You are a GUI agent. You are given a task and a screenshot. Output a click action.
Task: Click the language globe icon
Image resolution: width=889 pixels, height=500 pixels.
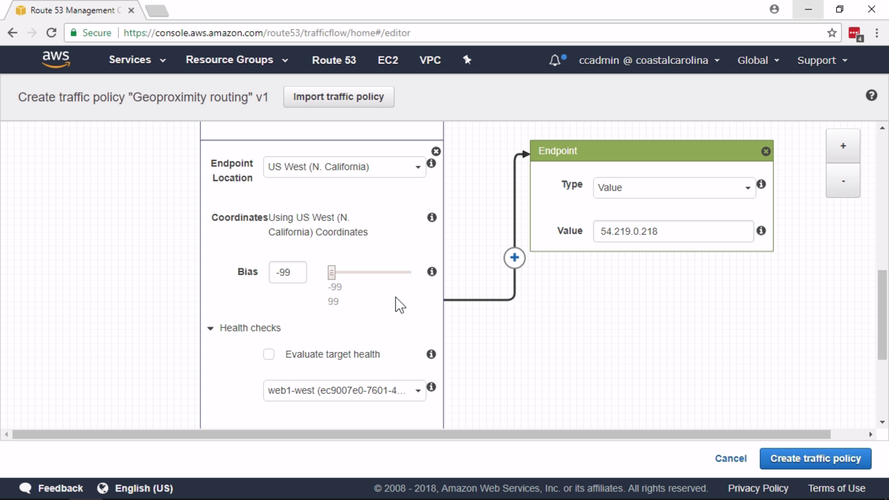click(x=103, y=488)
